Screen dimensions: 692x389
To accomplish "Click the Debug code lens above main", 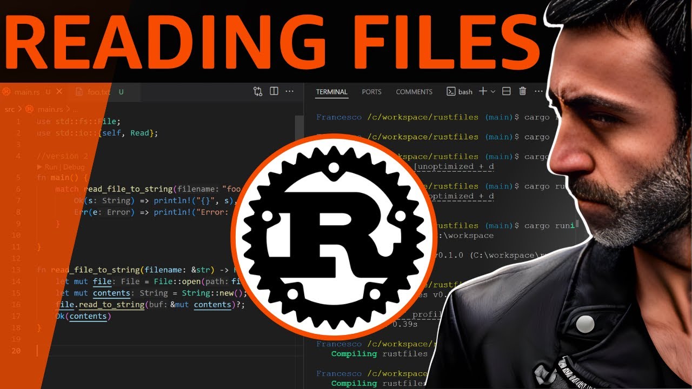I will pos(74,167).
